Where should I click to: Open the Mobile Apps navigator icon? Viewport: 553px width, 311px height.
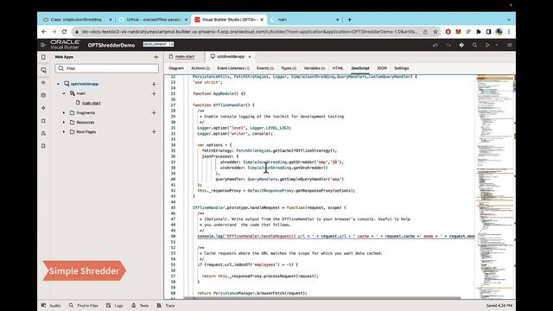pyautogui.click(x=43, y=57)
